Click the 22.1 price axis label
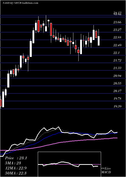This screenshot has height=177, width=126. coord(116,53)
